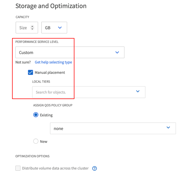Uncheck the Manual placement checkbox
The height and width of the screenshot is (174, 187).
pos(30,72)
